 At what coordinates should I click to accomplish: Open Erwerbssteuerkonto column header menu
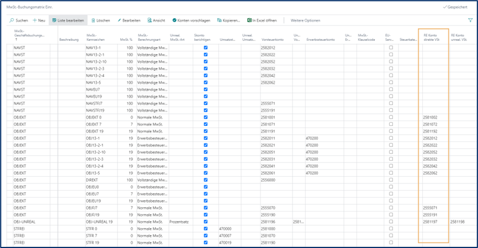pyautogui.click(x=321, y=40)
